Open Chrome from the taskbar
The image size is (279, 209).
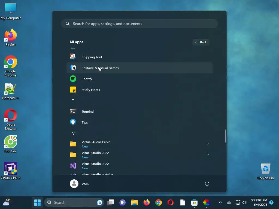(158, 202)
